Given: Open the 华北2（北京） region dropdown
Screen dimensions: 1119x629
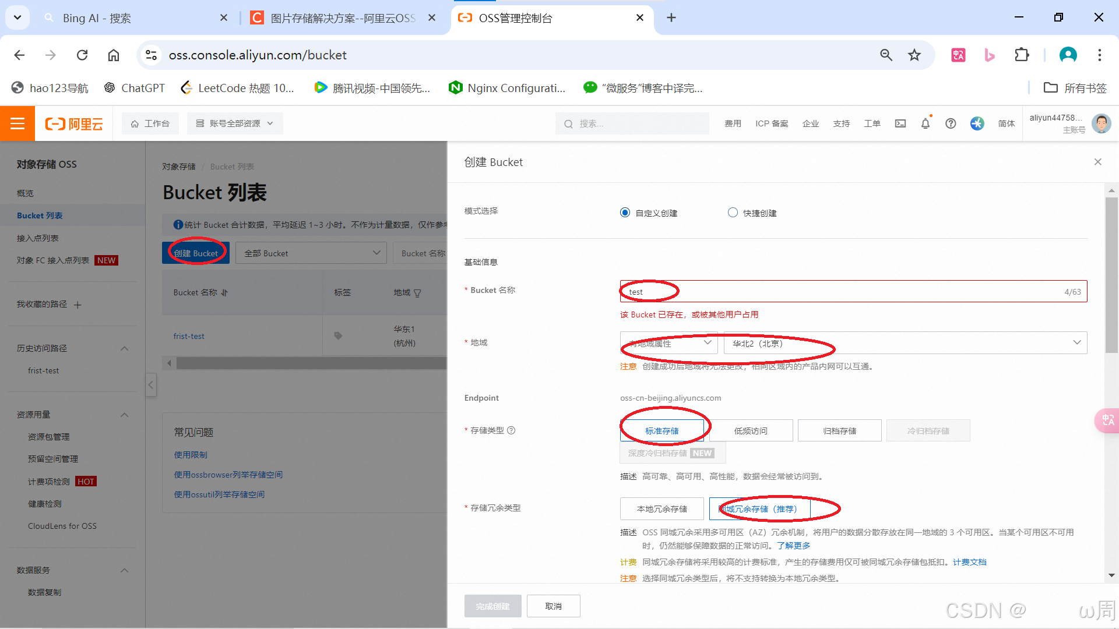Looking at the screenshot, I should pos(905,343).
